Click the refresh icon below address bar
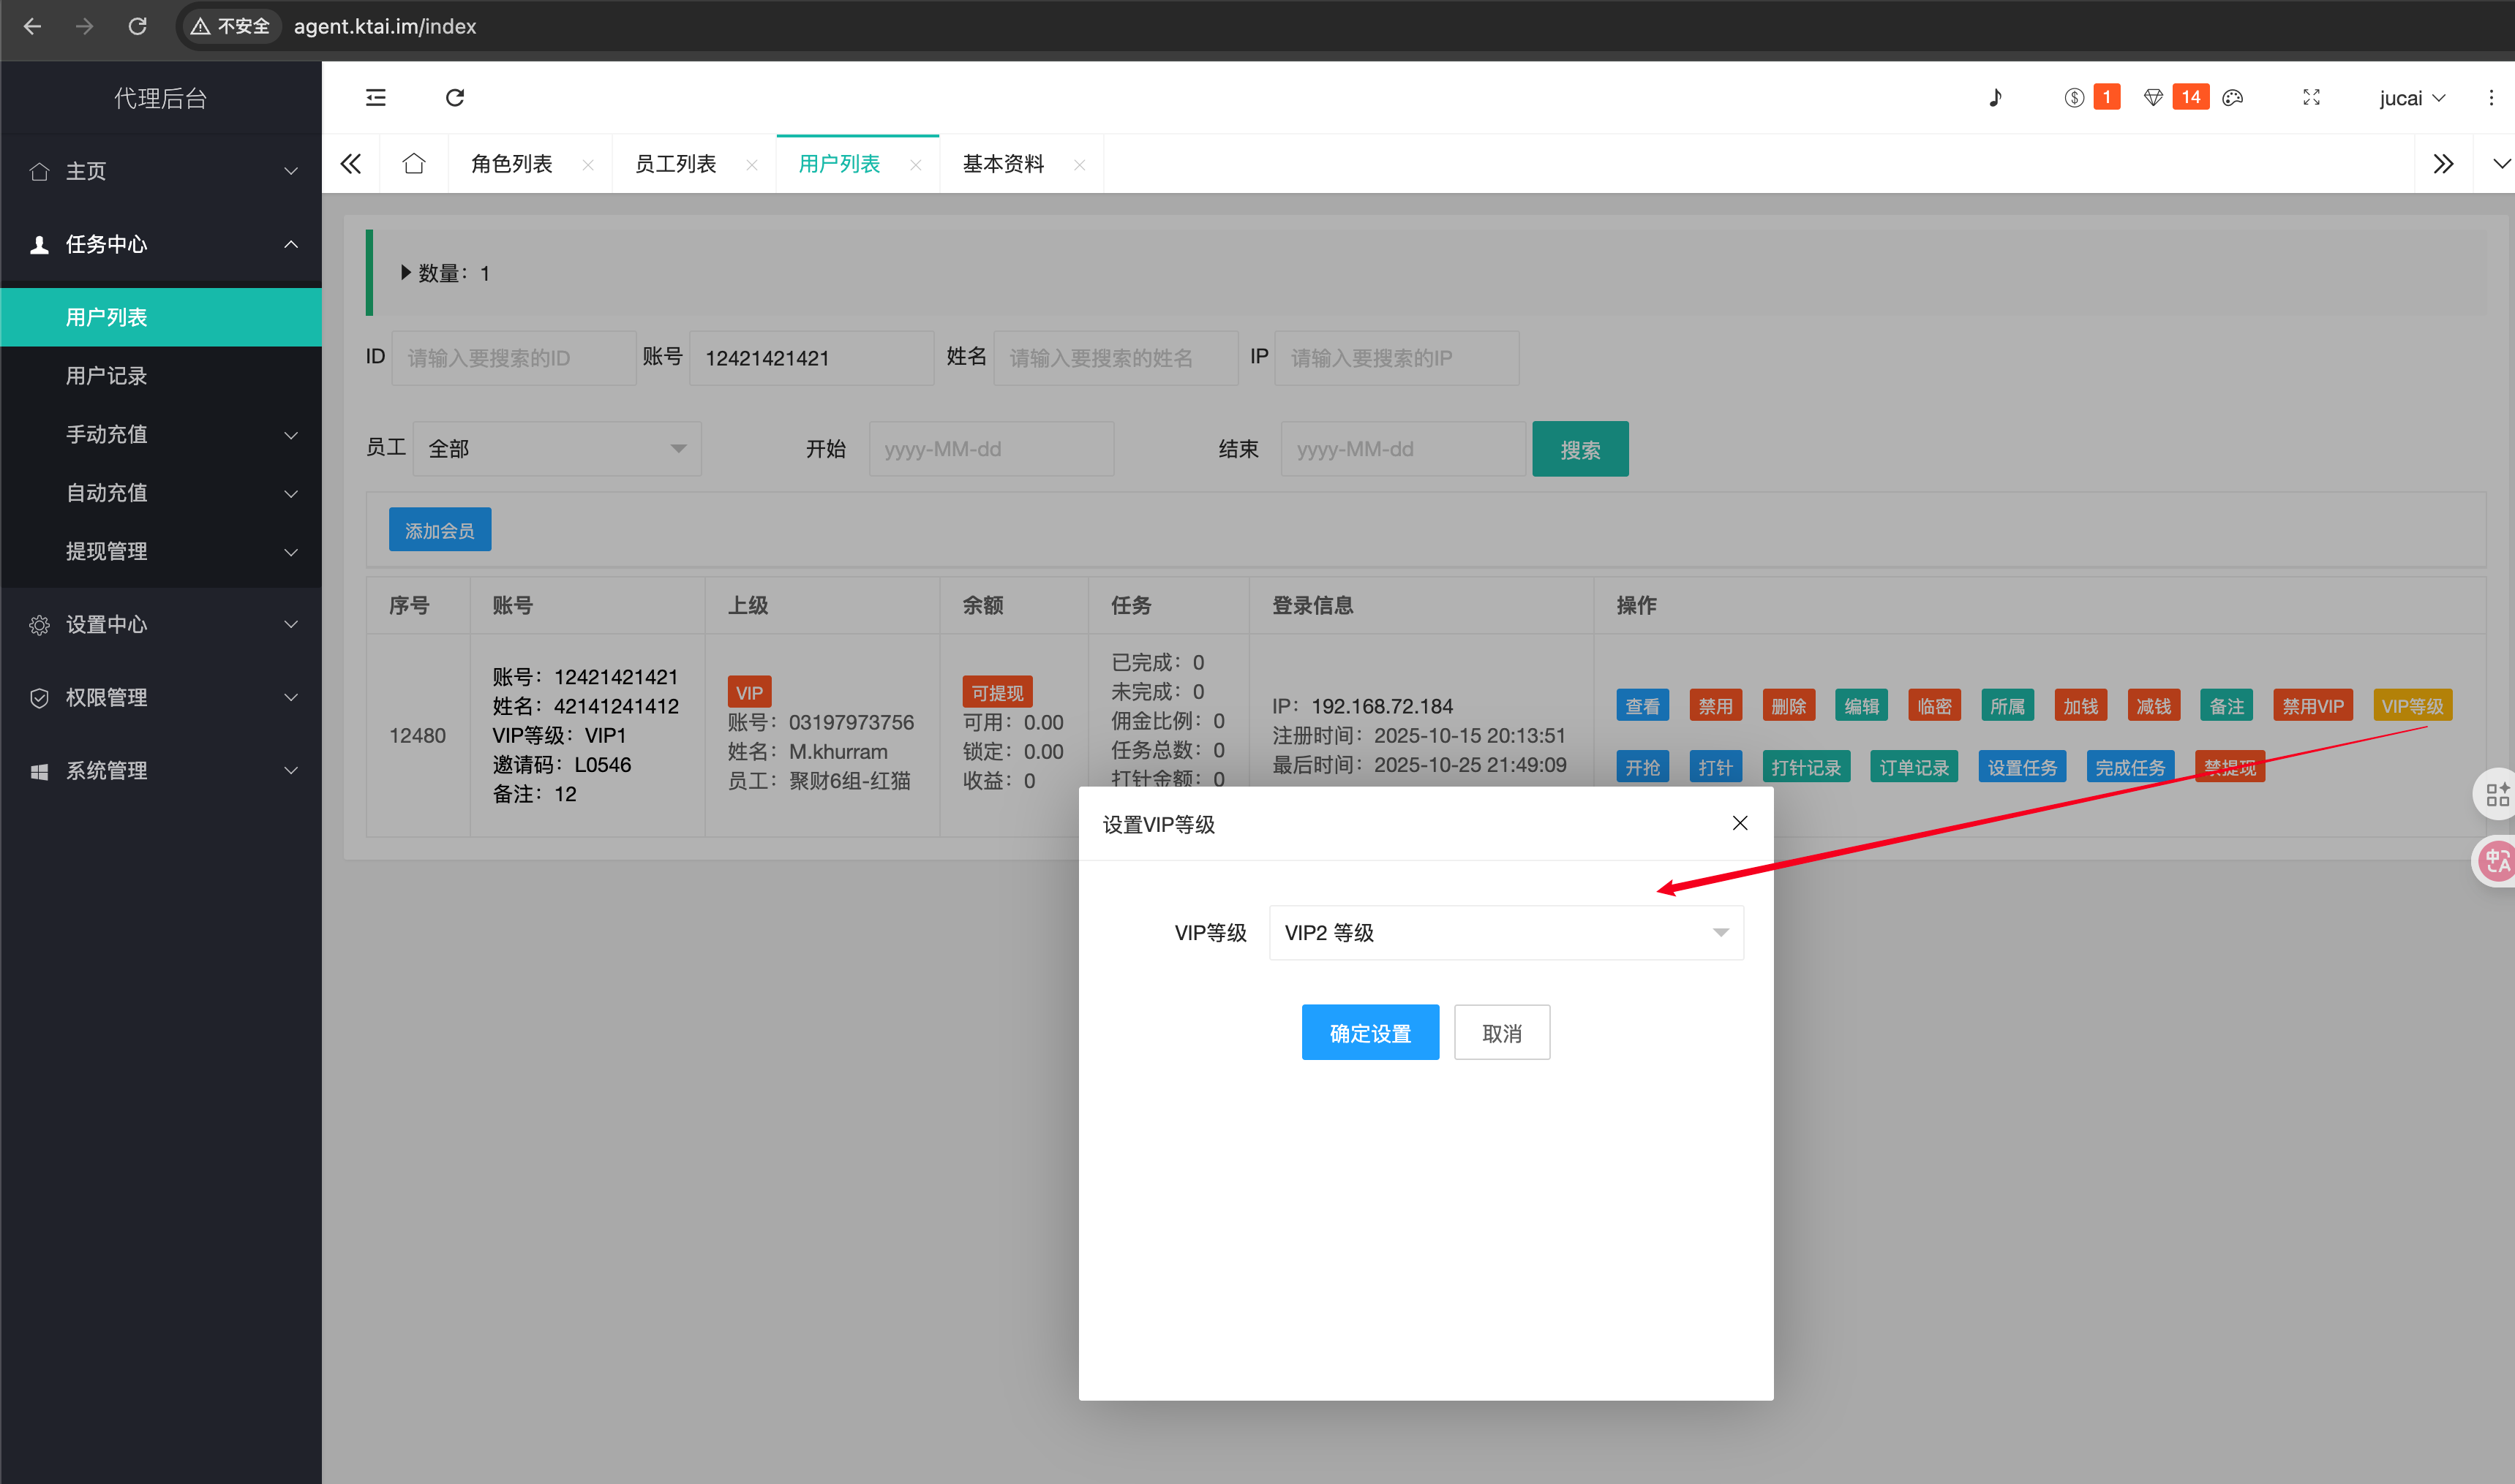 pyautogui.click(x=454, y=97)
